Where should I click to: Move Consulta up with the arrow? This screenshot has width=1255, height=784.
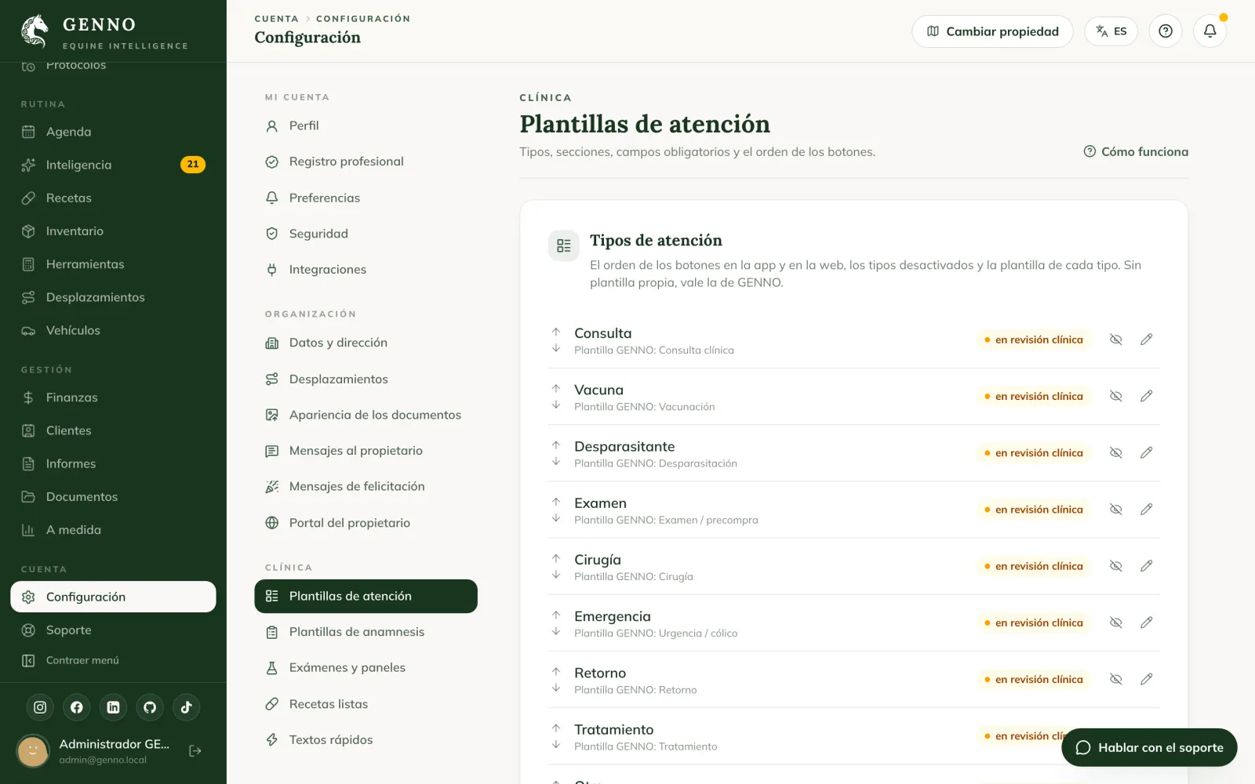click(x=556, y=332)
